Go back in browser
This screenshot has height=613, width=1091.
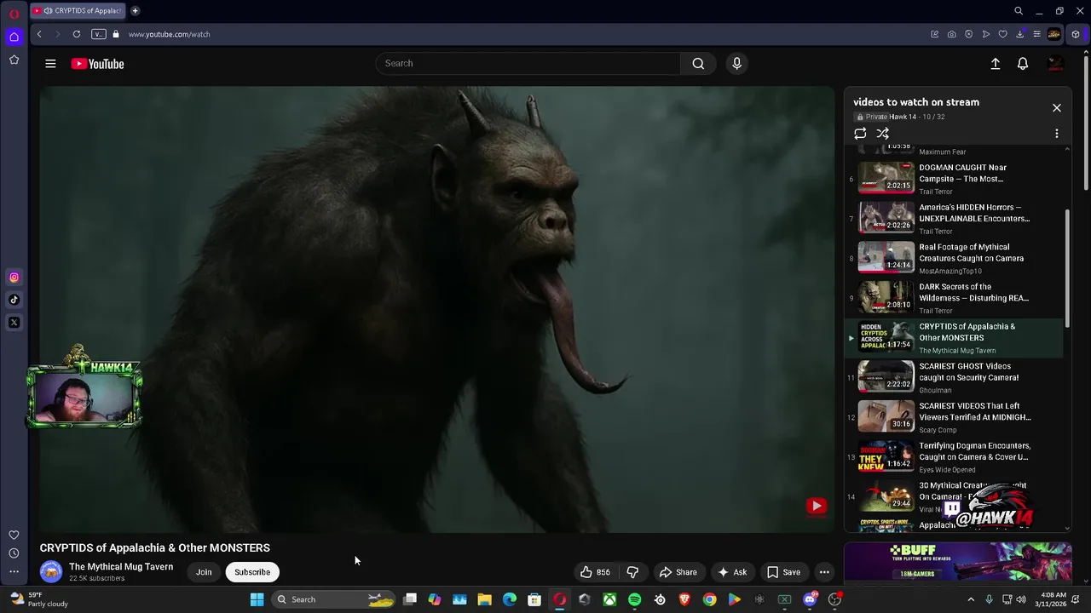pos(39,34)
